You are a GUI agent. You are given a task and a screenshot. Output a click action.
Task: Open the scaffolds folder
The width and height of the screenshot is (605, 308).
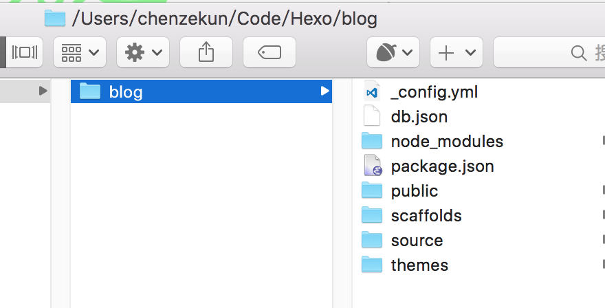[x=426, y=215]
